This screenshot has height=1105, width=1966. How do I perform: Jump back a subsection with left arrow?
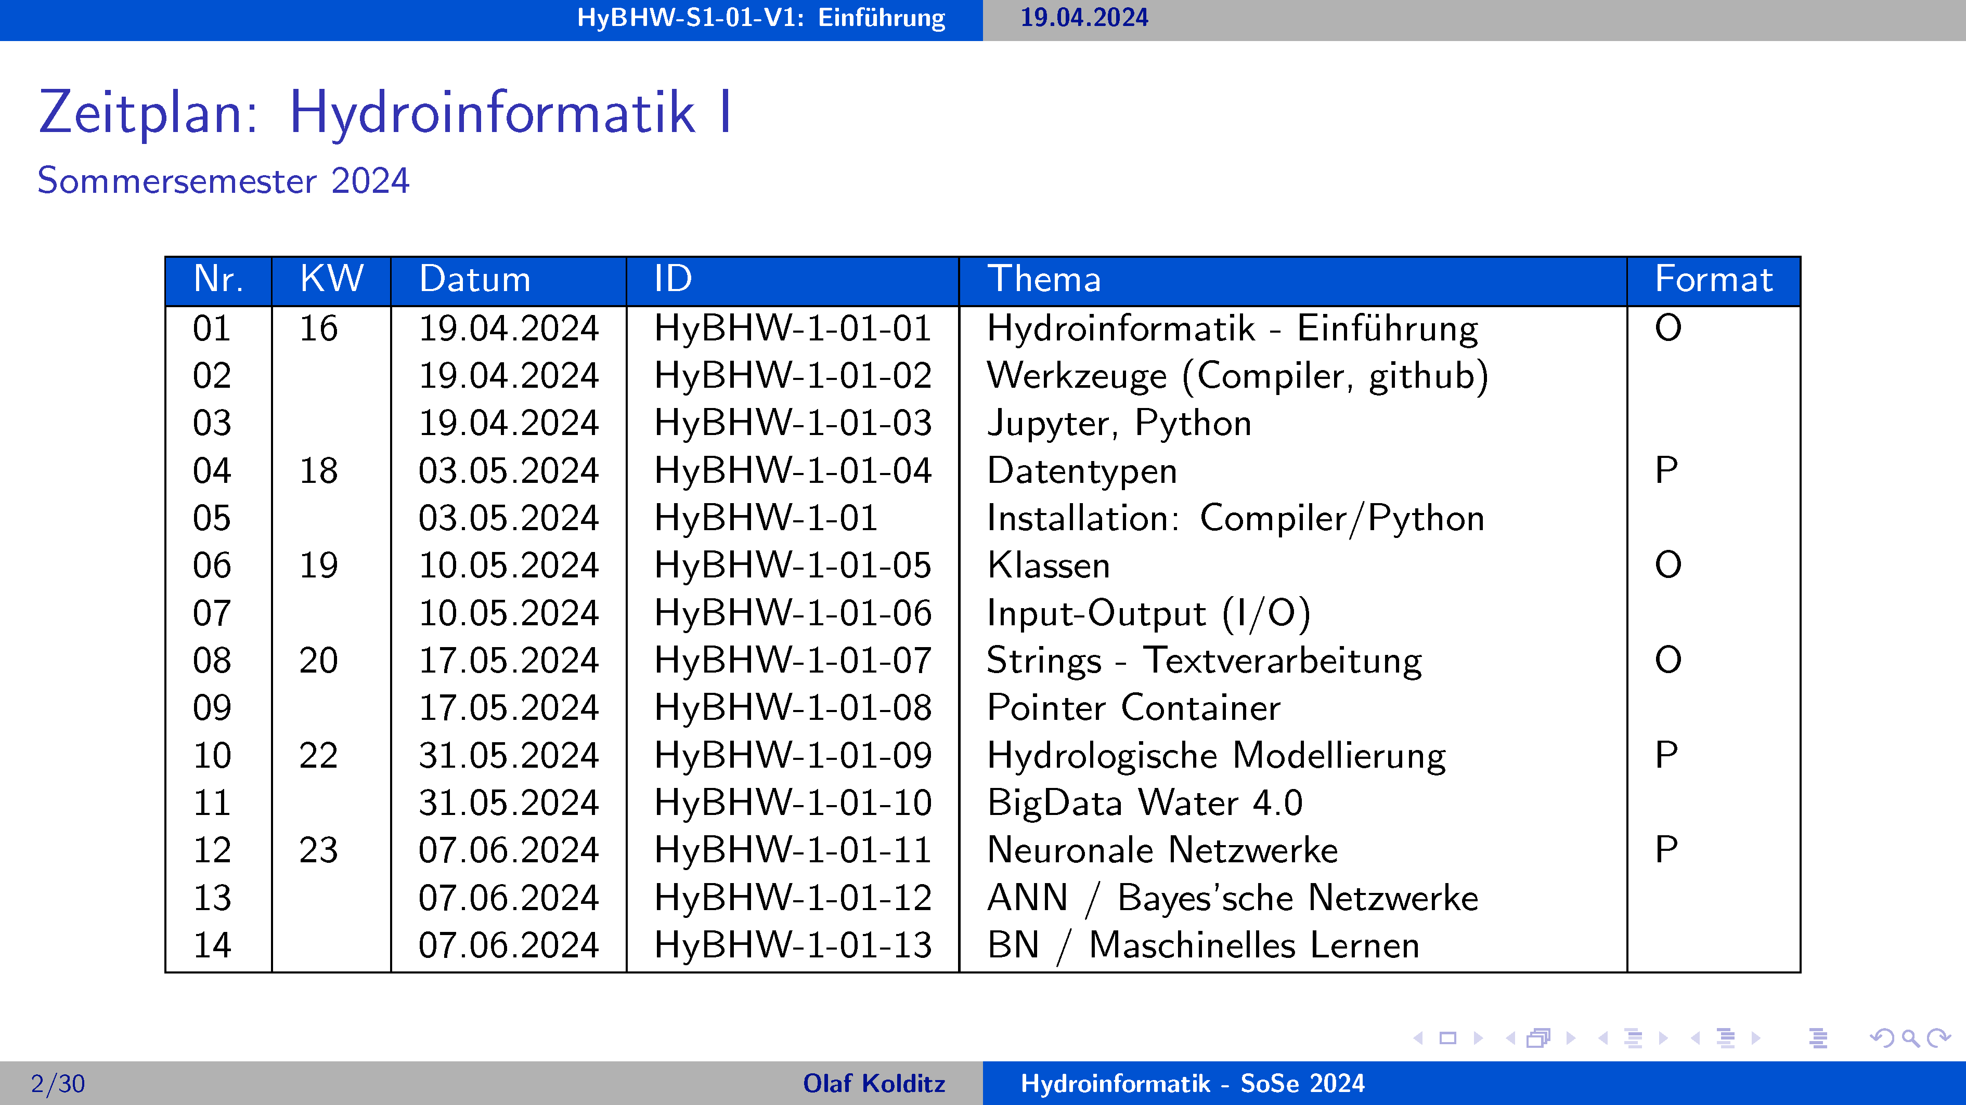pyautogui.click(x=1603, y=1038)
